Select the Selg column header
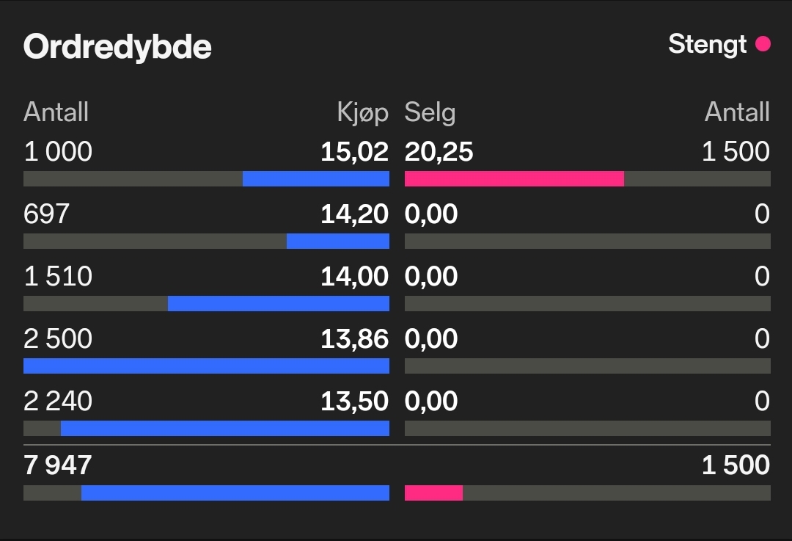This screenshot has width=792, height=541. pos(430,112)
